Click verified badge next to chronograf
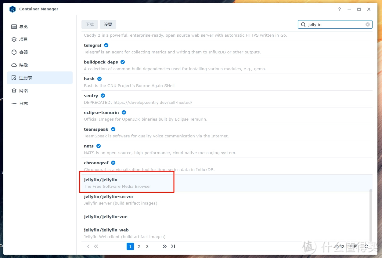 click(x=113, y=163)
